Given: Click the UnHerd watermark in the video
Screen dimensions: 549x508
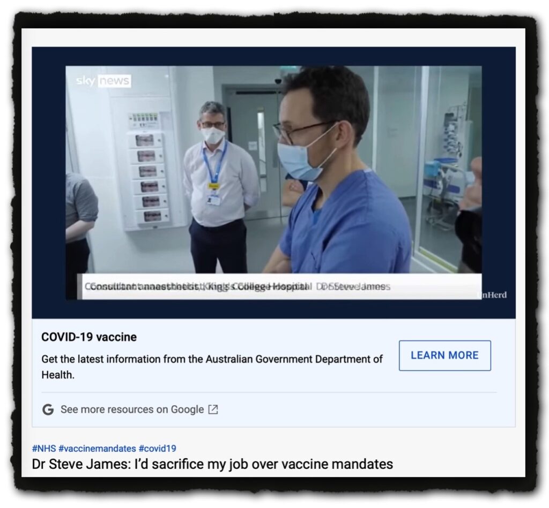Looking at the screenshot, I should pos(491,295).
